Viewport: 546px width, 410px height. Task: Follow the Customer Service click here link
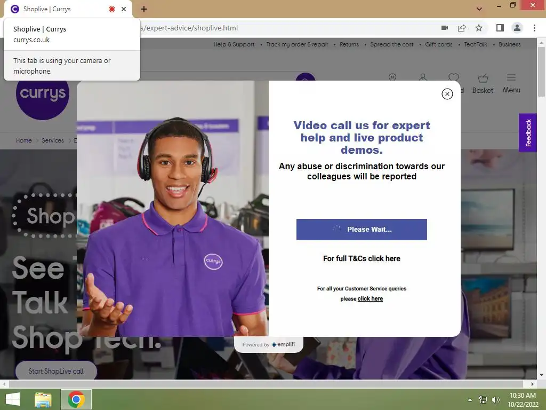(370, 298)
